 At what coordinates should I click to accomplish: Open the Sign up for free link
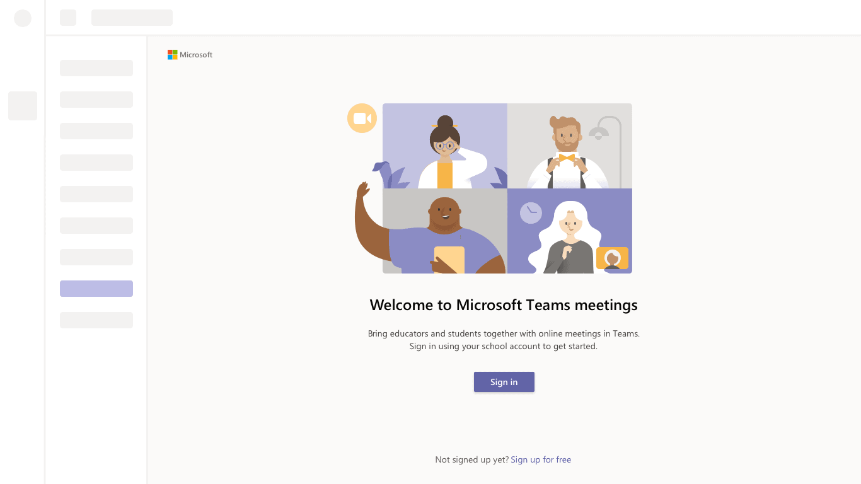tap(541, 459)
